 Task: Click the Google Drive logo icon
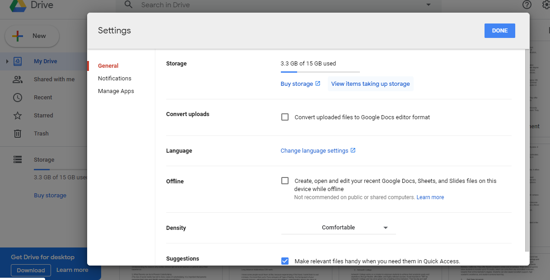click(x=17, y=5)
